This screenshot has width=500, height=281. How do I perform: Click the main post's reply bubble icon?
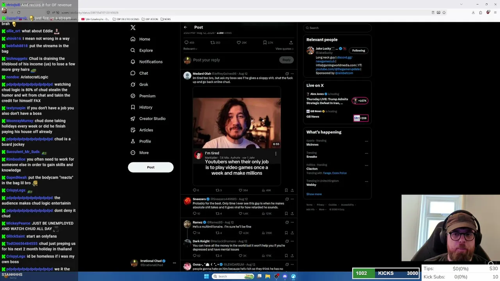[x=186, y=43]
